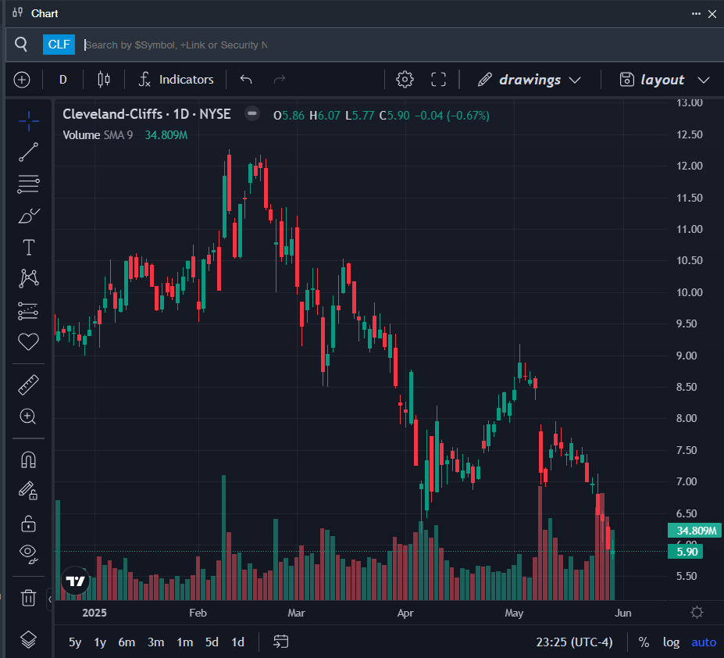Select the trend line drawing tool
The height and width of the screenshot is (658, 724).
point(29,152)
